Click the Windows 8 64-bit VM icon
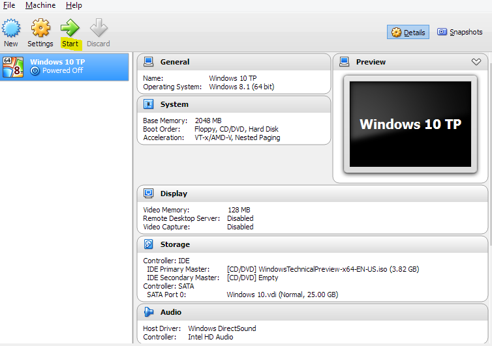The height and width of the screenshot is (346, 492). (x=13, y=66)
